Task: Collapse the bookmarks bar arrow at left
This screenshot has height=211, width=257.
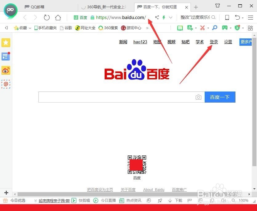Action: pyautogui.click(x=6, y=28)
